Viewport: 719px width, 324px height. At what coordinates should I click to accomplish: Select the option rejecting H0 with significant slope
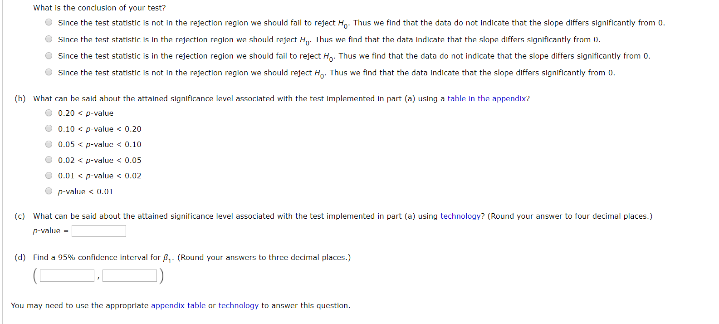49,39
